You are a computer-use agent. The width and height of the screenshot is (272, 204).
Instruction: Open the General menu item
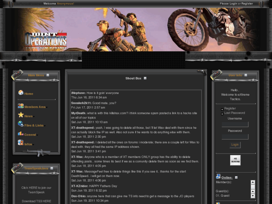pos(30,134)
